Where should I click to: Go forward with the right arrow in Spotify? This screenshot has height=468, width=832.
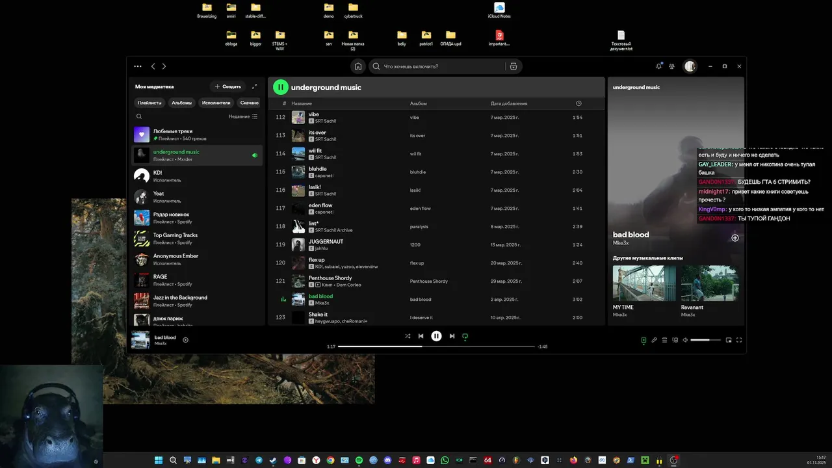click(x=164, y=66)
